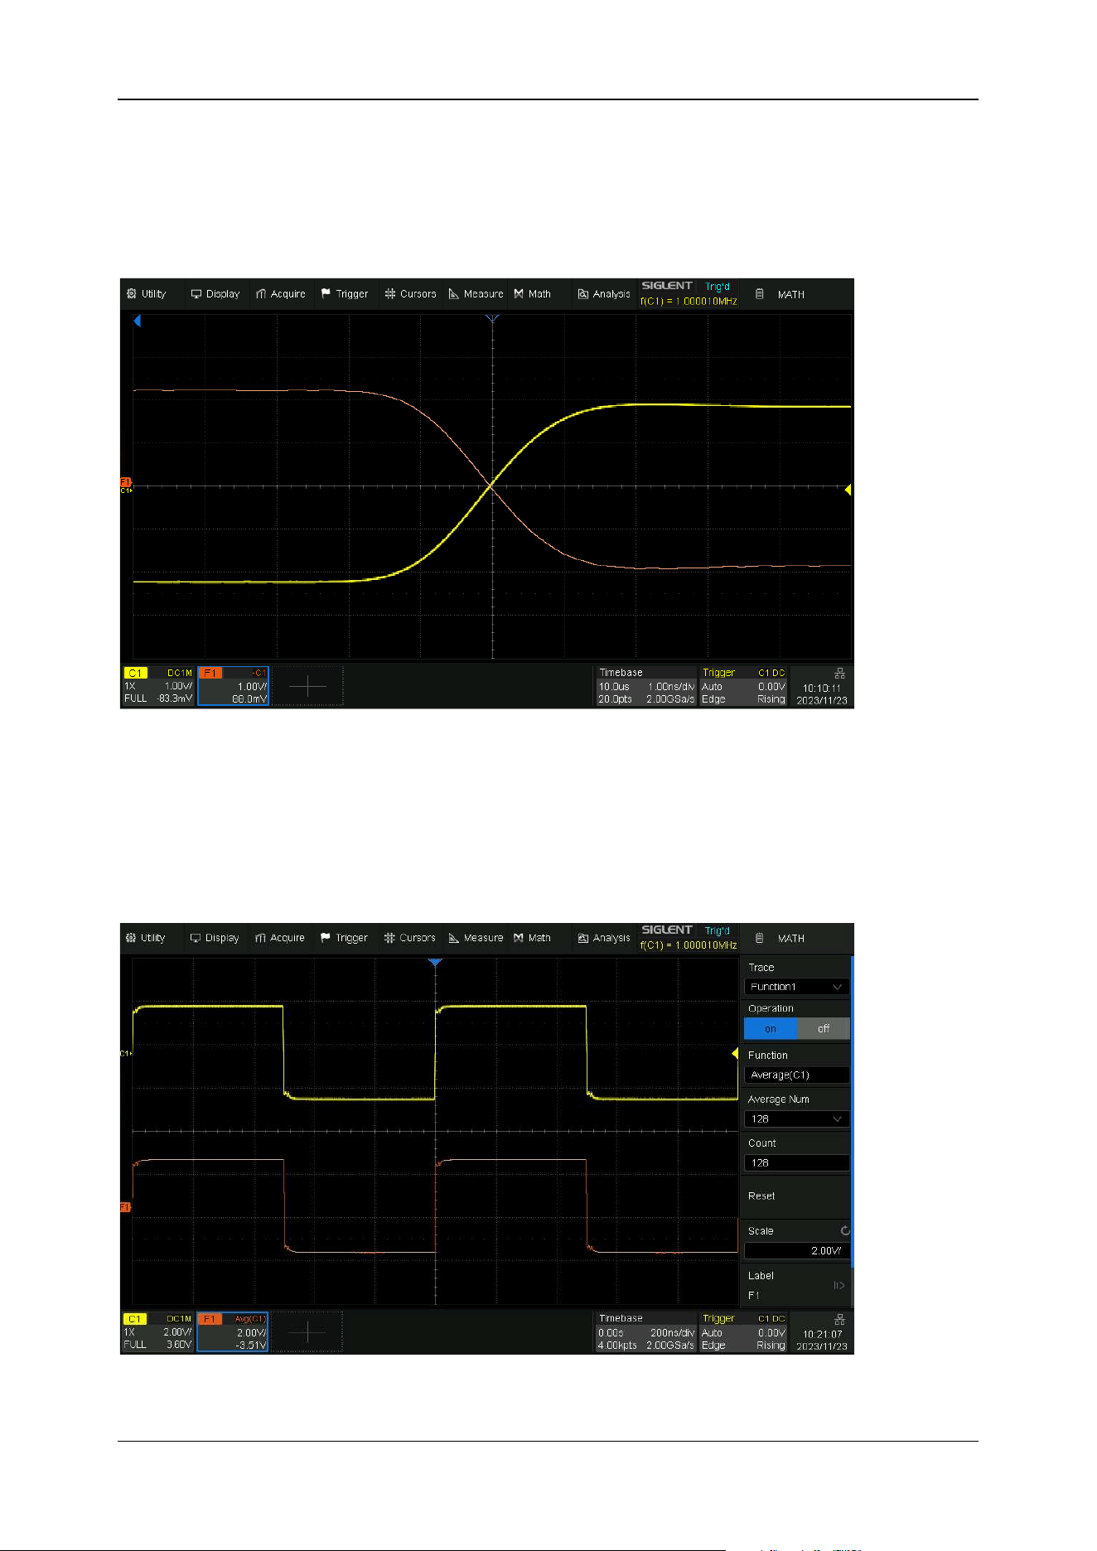Screen dimensions: 1097x1551
Task: Switch Operation to off
Action: (x=824, y=1028)
